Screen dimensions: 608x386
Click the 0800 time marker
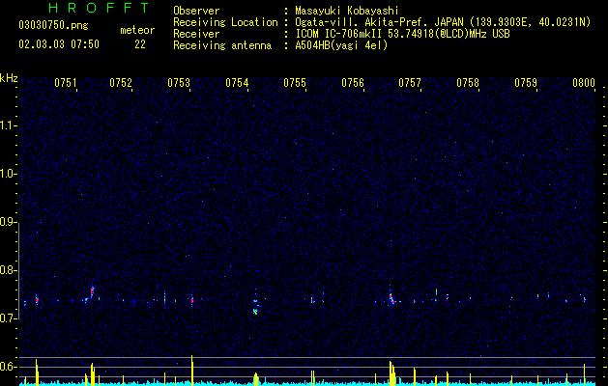[584, 83]
